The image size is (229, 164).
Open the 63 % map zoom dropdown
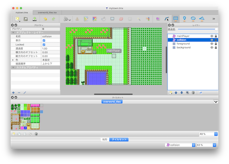(215, 145)
